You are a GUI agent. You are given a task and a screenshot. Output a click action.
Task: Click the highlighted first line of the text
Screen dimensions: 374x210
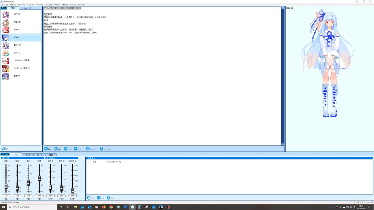click(x=62, y=8)
